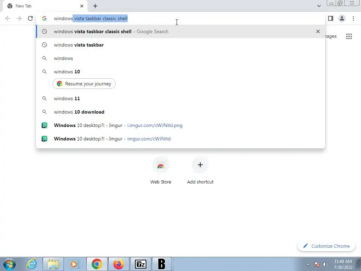
Task: Click Add shortcut plus tile
Action: [200, 170]
